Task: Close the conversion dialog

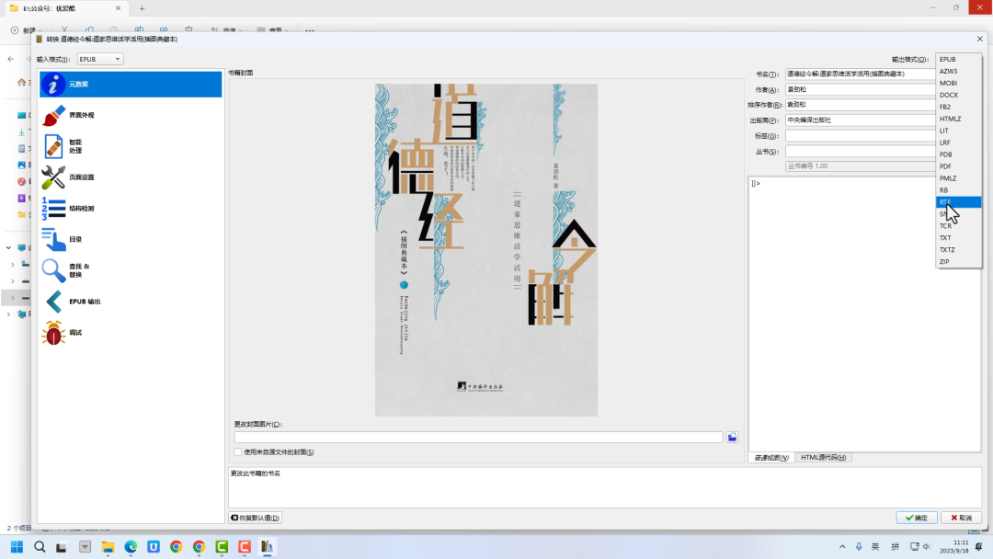Action: pyautogui.click(x=980, y=40)
